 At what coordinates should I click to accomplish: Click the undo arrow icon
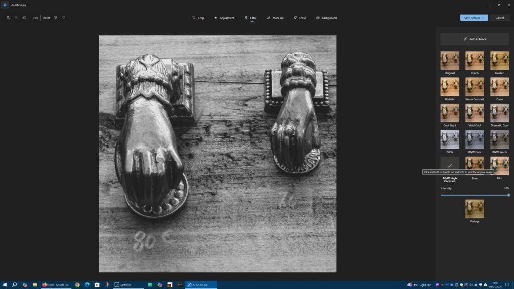[x=56, y=18]
